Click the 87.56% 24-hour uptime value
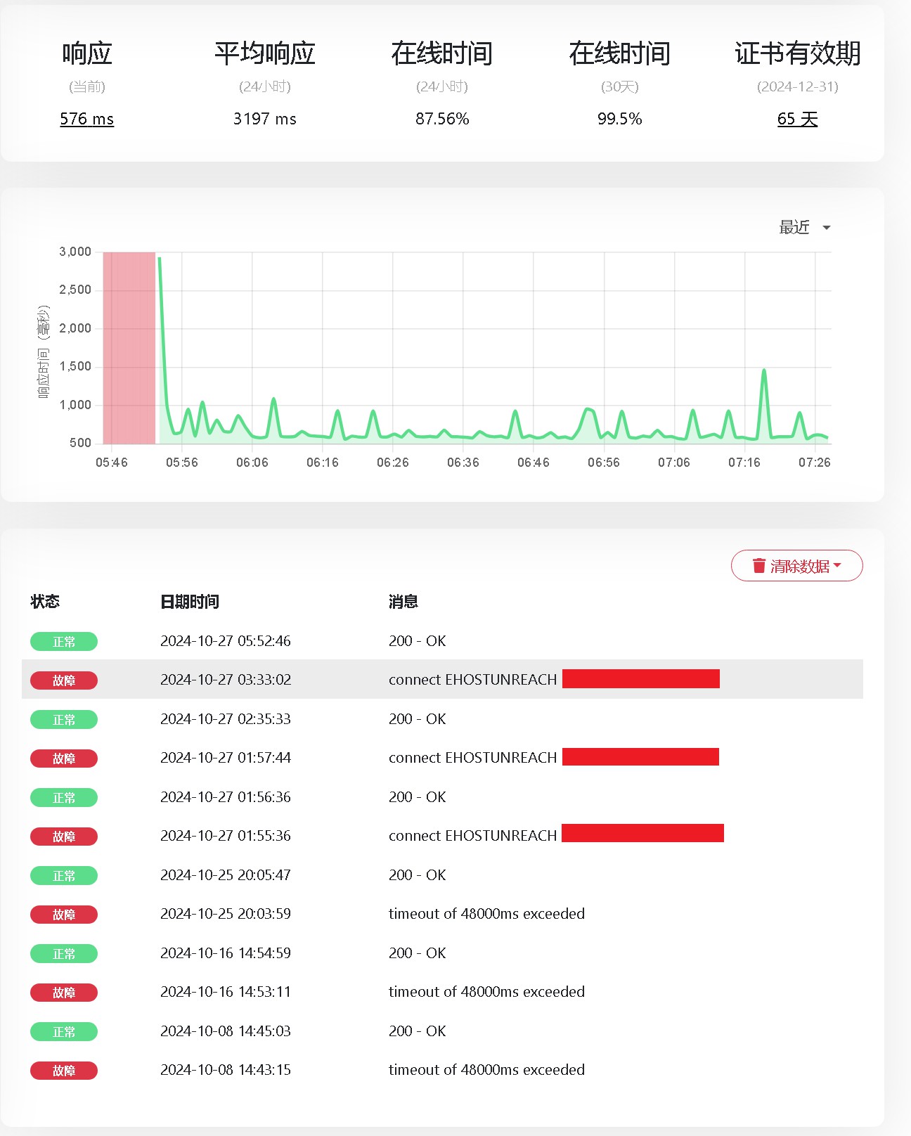This screenshot has width=911, height=1136. pyautogui.click(x=442, y=119)
